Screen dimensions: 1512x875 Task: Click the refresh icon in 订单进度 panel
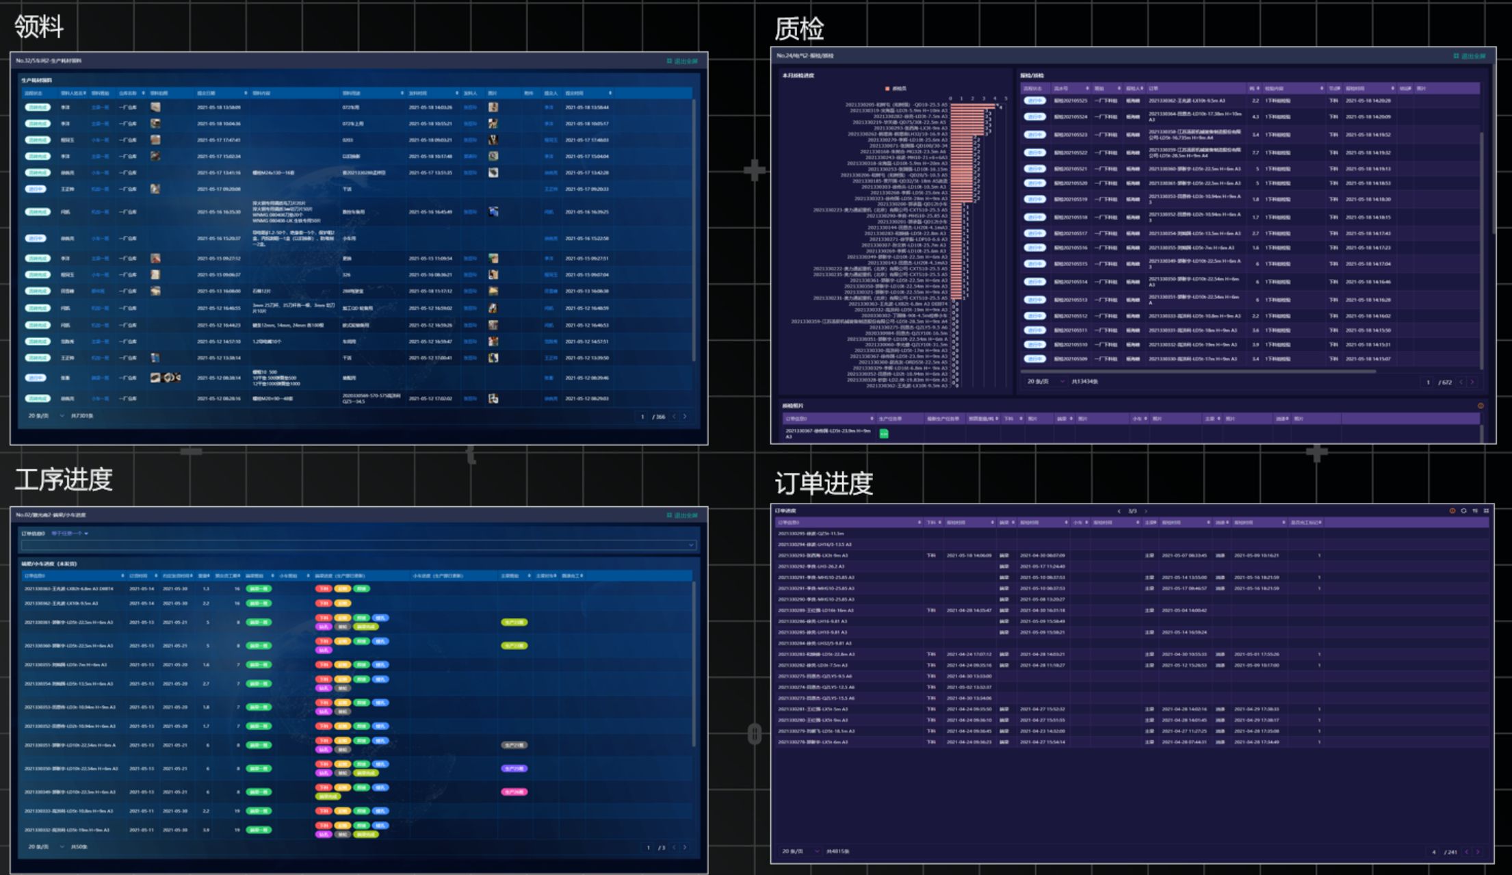point(1463,510)
